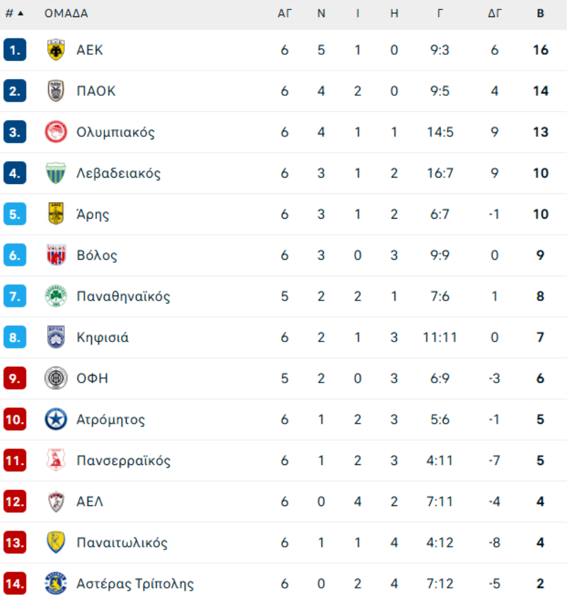Viewport: 567px width, 603px height.
Task: Select the Ατρόμητος blue star badge
Action: point(56,420)
